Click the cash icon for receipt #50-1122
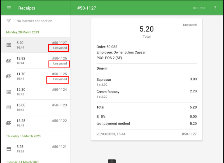Screen dimensions: 224x163 click(9, 123)
